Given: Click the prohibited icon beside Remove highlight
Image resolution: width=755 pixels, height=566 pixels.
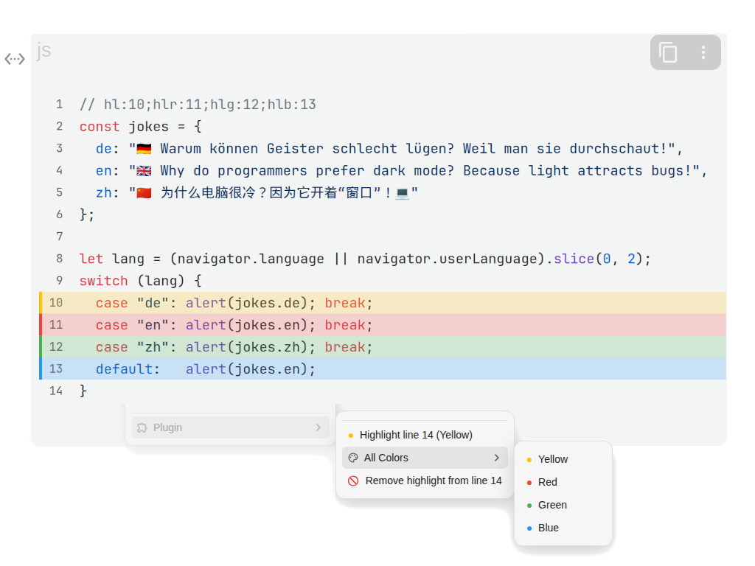Looking at the screenshot, I should tap(353, 481).
